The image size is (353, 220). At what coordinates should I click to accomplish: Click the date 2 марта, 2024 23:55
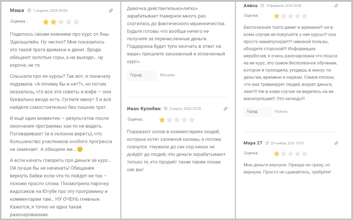click(x=185, y=109)
